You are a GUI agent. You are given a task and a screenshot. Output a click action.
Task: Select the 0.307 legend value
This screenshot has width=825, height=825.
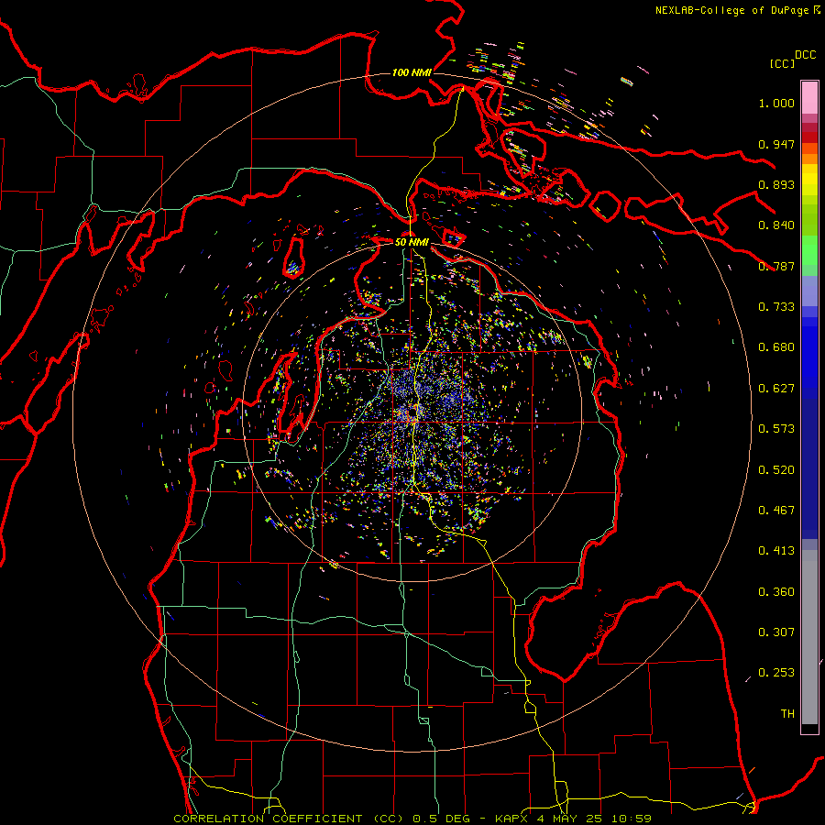[776, 632]
